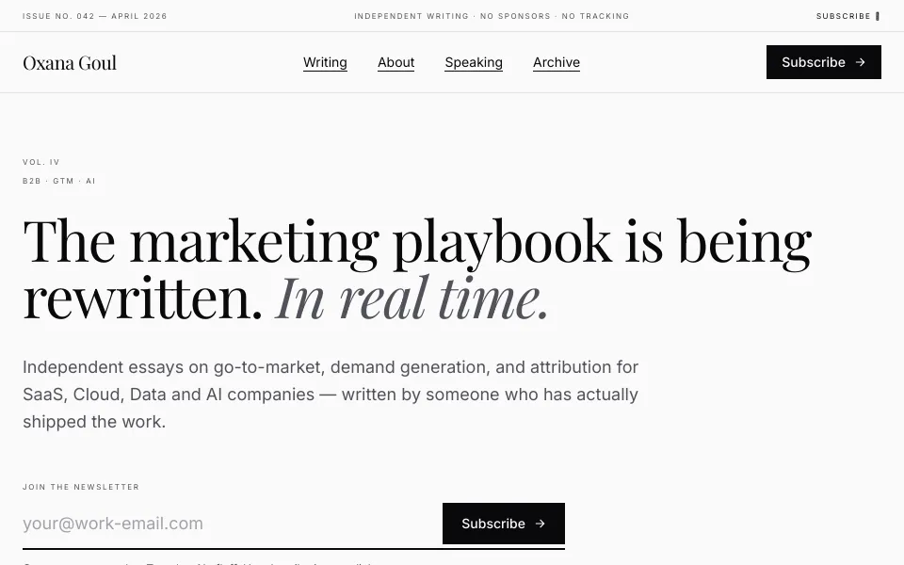Viewport: 904px width, 565px height.
Task: Click Subscribe button next to email field
Action: tap(503, 524)
